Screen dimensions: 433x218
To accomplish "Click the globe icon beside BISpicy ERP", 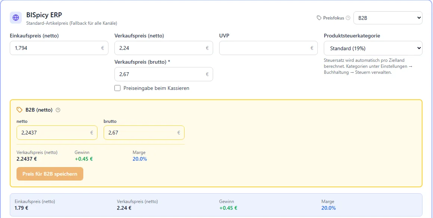I will point(16,18).
